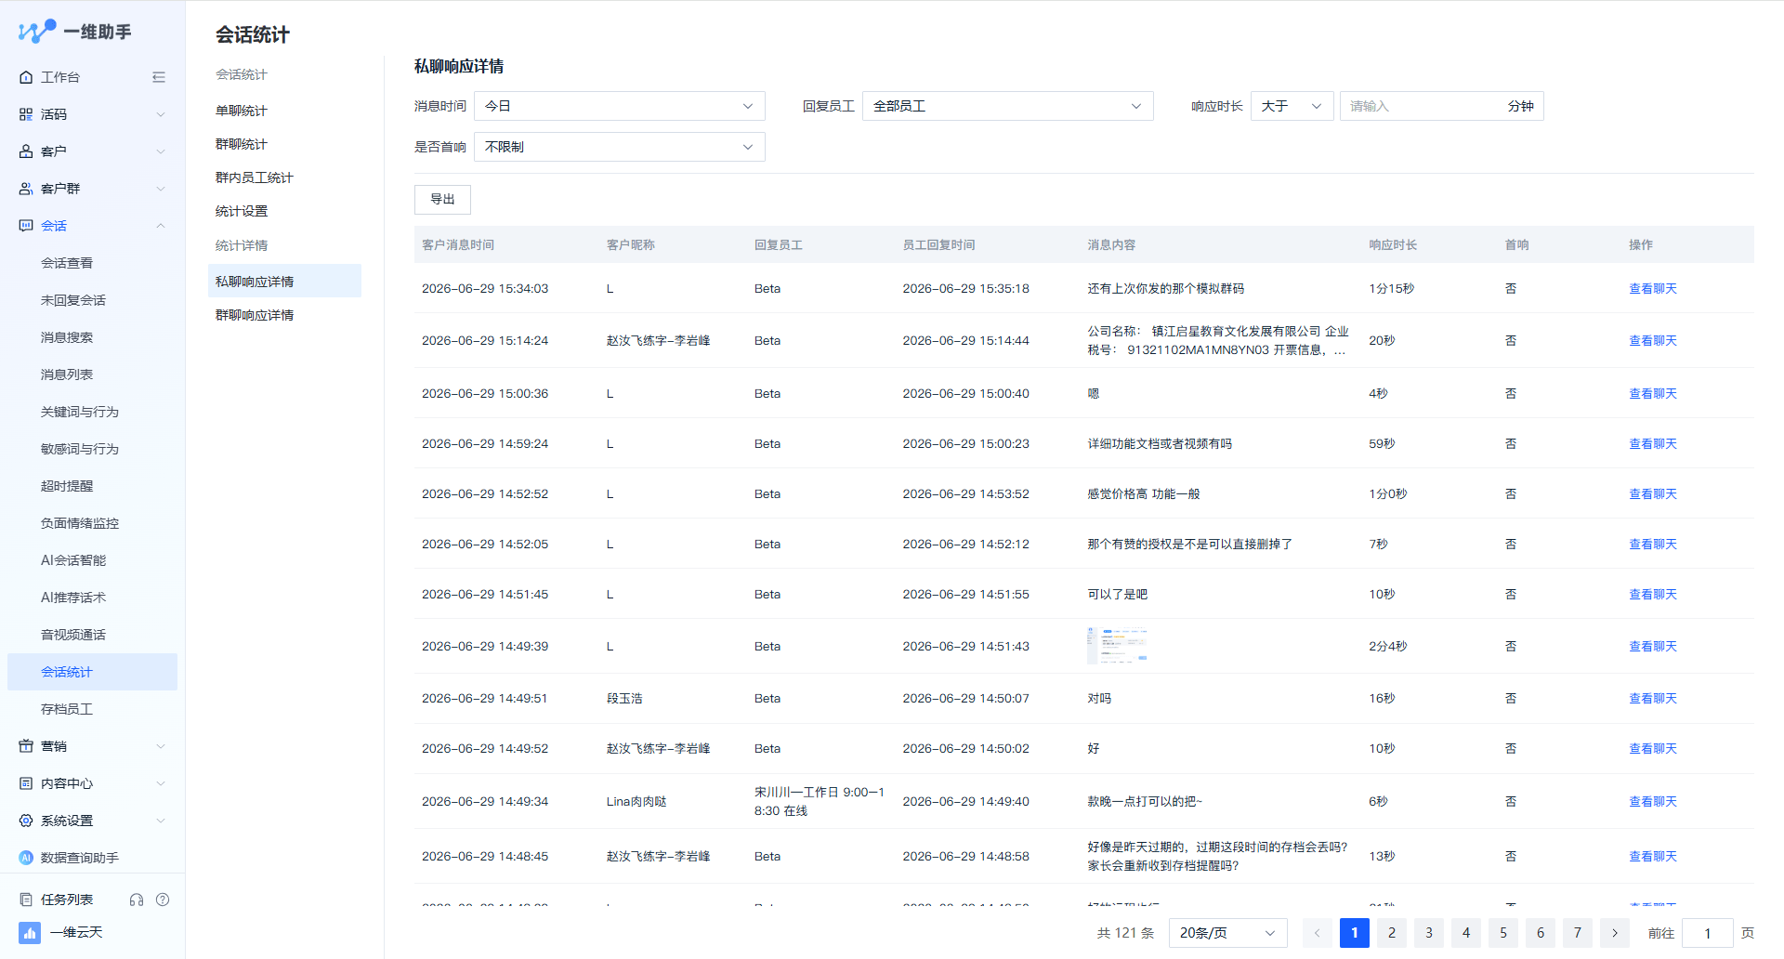Click the 一维助手 logo icon
Viewport: 1784px width, 959px height.
37,32
